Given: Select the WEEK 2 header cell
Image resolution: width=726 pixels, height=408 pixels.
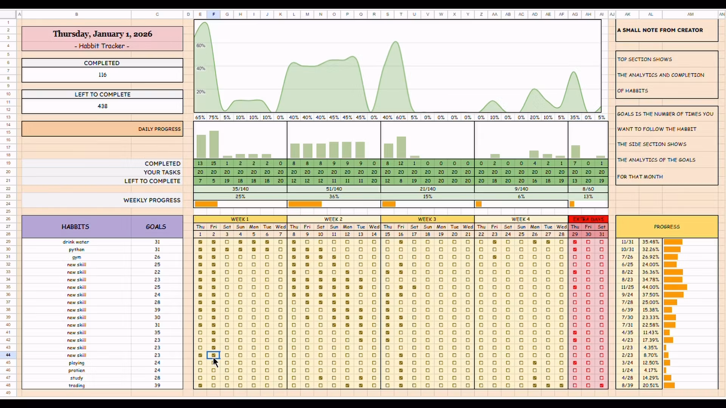Looking at the screenshot, I should click(x=334, y=219).
